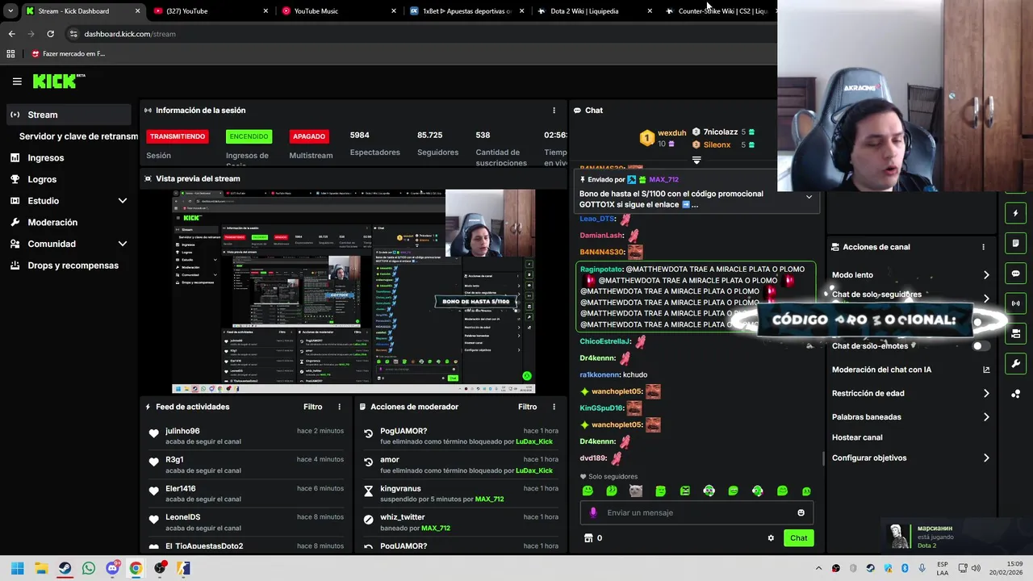
Task: Open the Stream sidebar item
Action: (68, 115)
